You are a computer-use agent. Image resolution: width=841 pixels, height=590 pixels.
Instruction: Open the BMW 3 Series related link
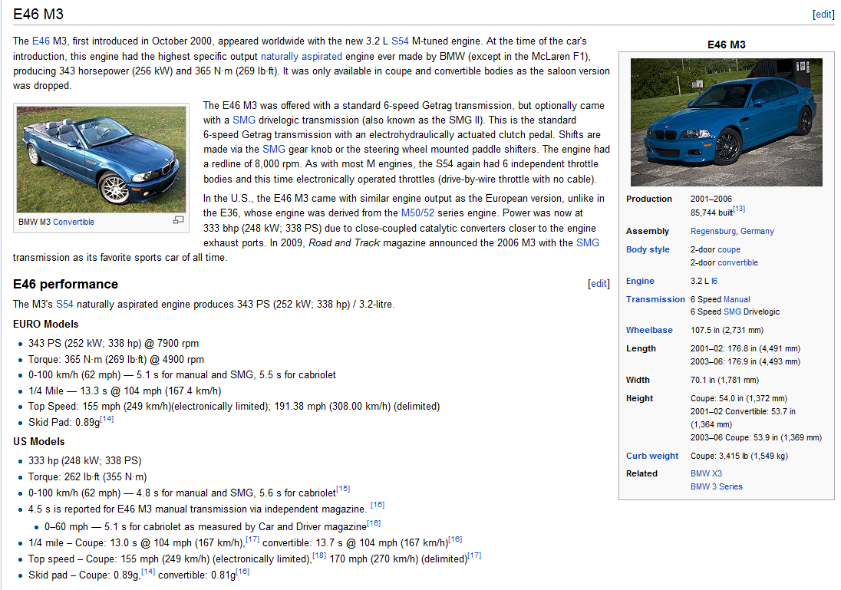click(x=716, y=486)
